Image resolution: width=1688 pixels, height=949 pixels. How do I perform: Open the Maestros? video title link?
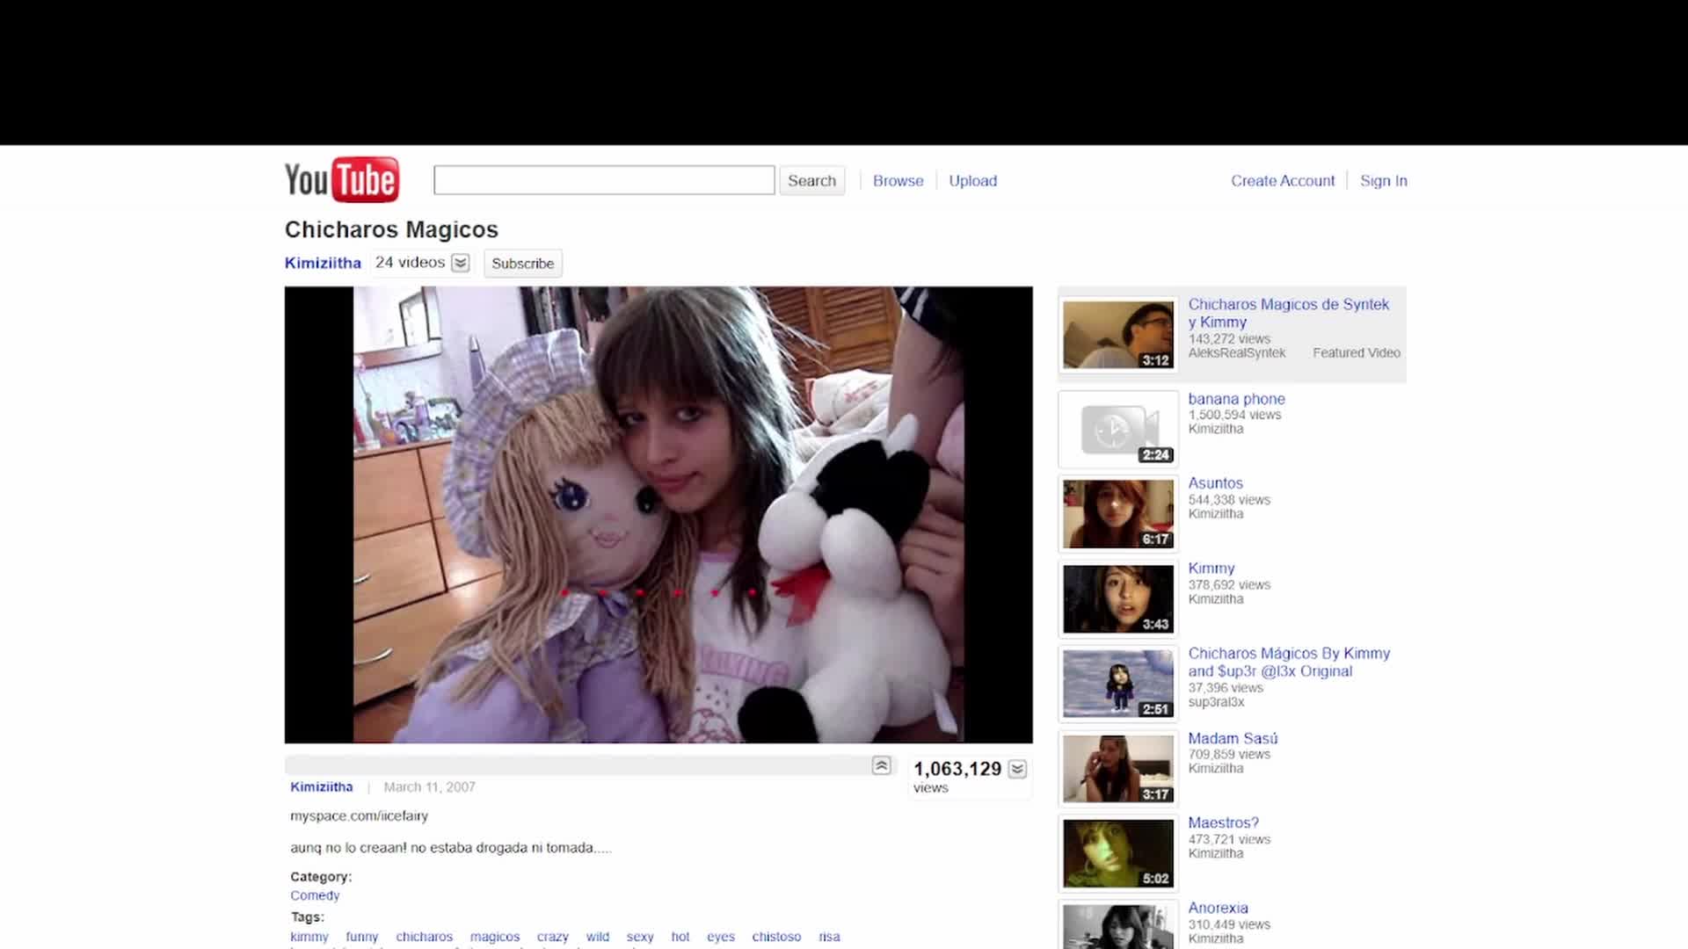click(x=1223, y=822)
